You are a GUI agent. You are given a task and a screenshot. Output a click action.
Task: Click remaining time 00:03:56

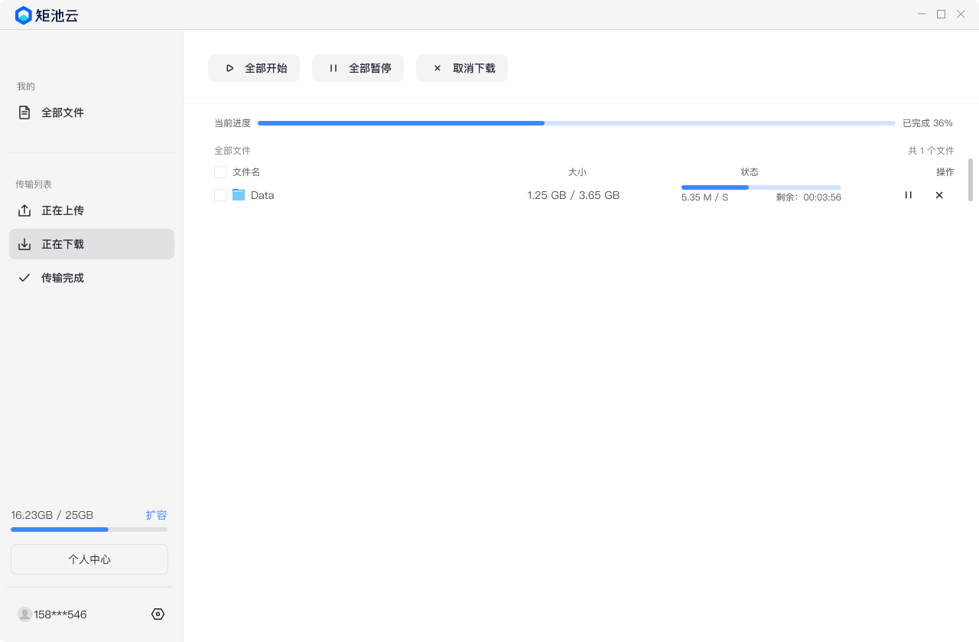[x=822, y=197]
